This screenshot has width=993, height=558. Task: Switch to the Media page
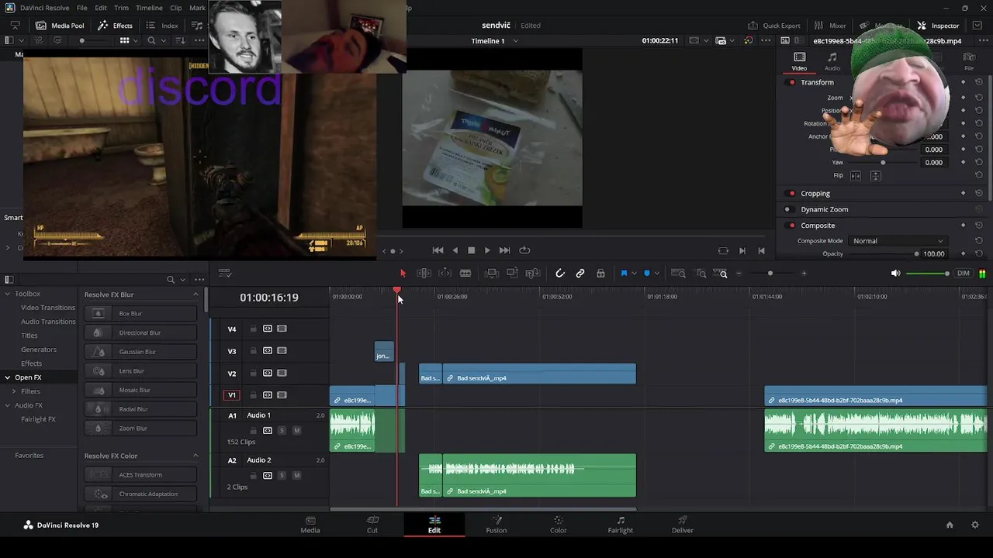(310, 525)
